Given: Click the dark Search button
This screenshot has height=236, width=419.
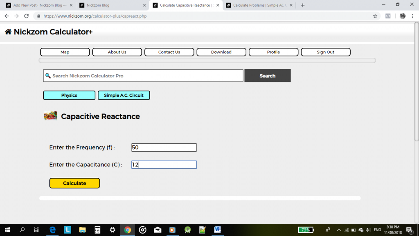Looking at the screenshot, I should 268,76.
